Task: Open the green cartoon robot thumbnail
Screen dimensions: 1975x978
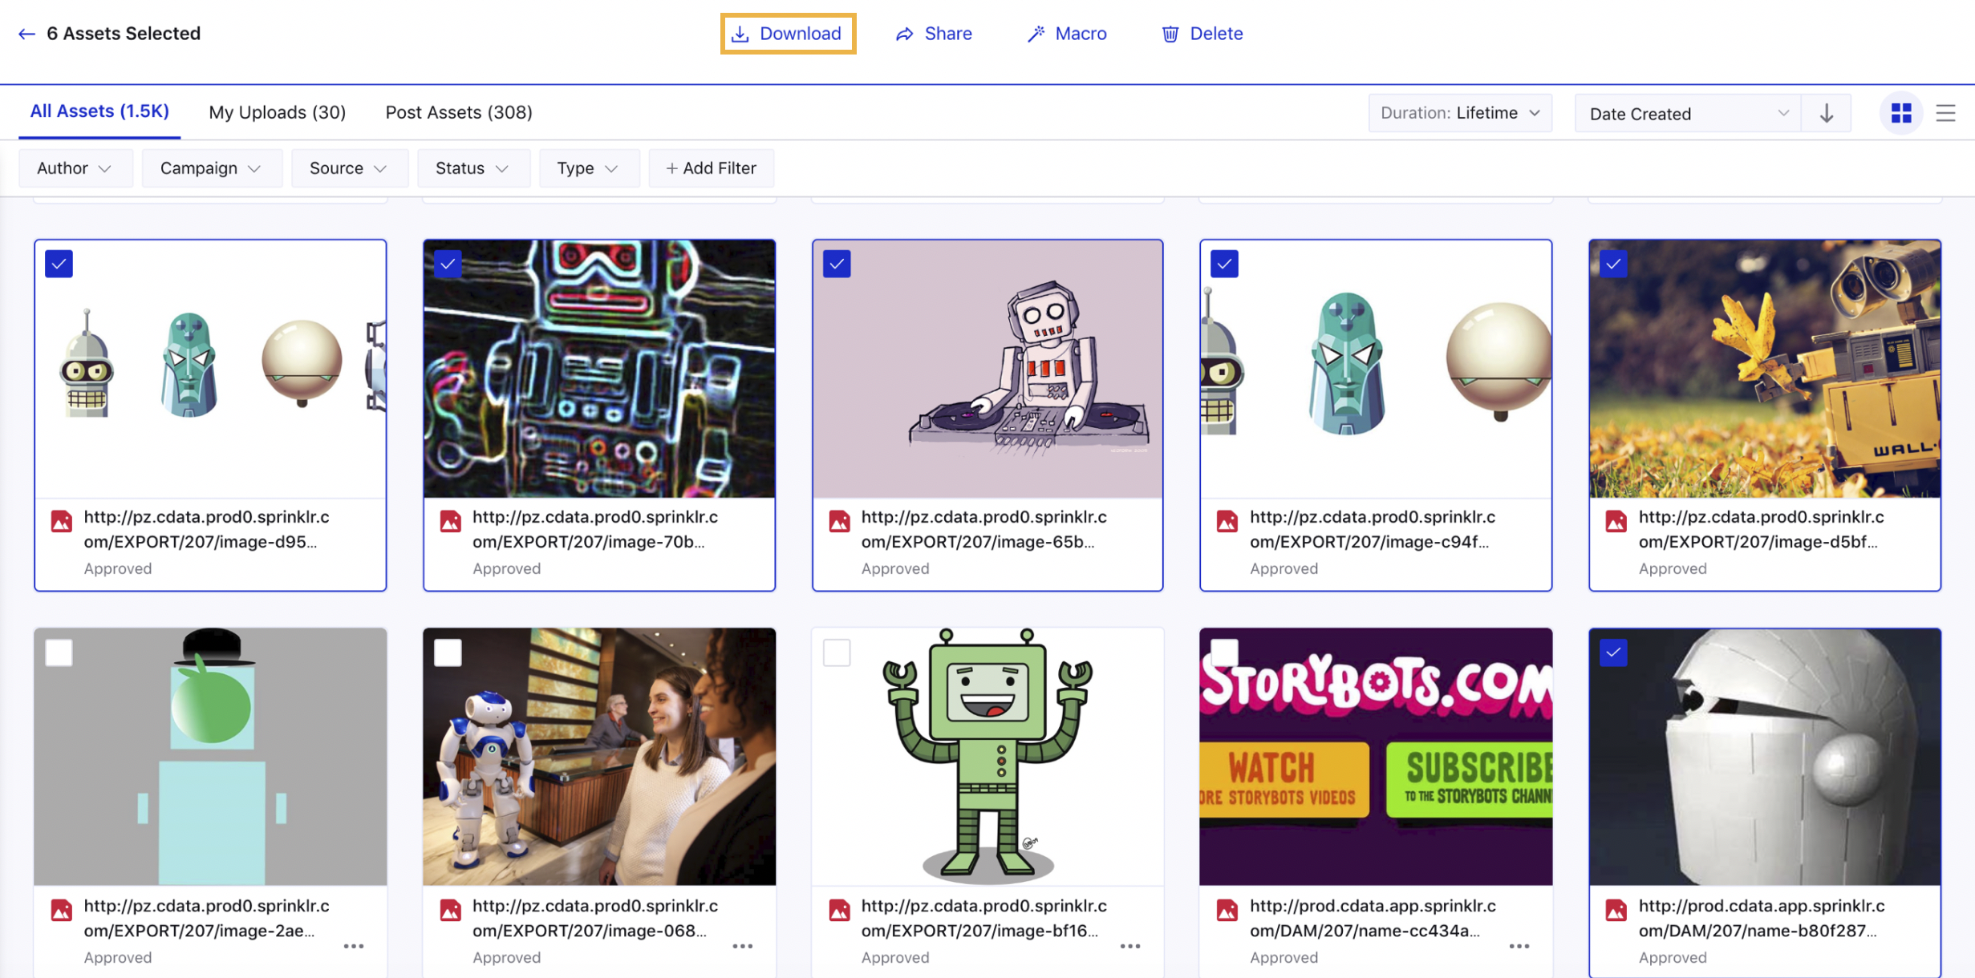Action: click(x=987, y=757)
